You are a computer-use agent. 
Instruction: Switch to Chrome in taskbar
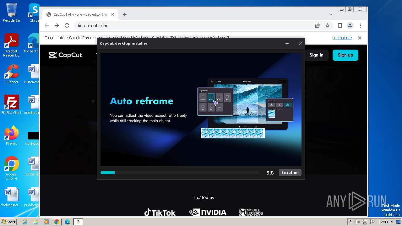pyautogui.click(x=57, y=222)
